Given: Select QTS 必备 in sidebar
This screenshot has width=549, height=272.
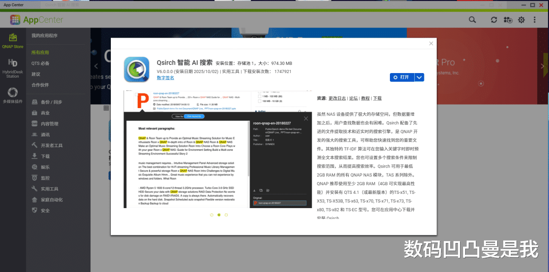Looking at the screenshot, I should [x=40, y=63].
